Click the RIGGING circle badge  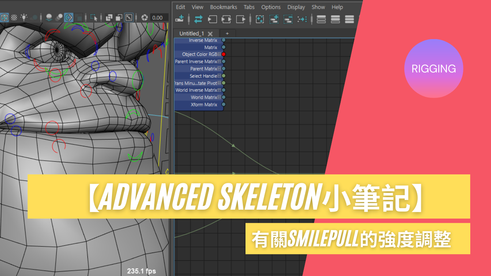[434, 68]
